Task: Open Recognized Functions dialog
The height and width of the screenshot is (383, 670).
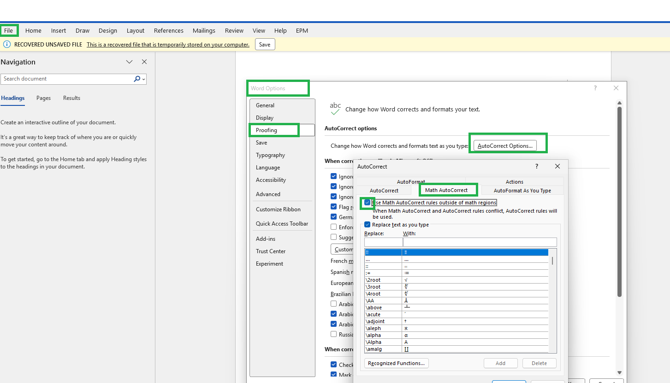Action: click(x=396, y=363)
